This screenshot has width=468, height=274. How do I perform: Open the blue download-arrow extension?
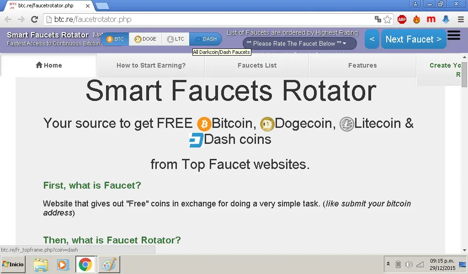pyautogui.click(x=446, y=20)
